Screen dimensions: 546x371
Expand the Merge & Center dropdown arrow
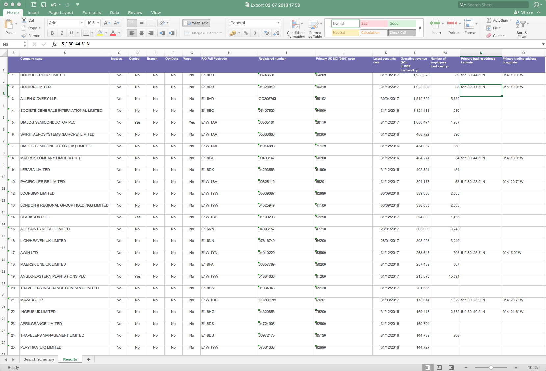point(221,33)
